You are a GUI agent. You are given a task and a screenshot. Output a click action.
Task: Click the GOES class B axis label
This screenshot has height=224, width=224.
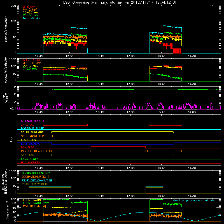pyautogui.click(x=15, y=94)
